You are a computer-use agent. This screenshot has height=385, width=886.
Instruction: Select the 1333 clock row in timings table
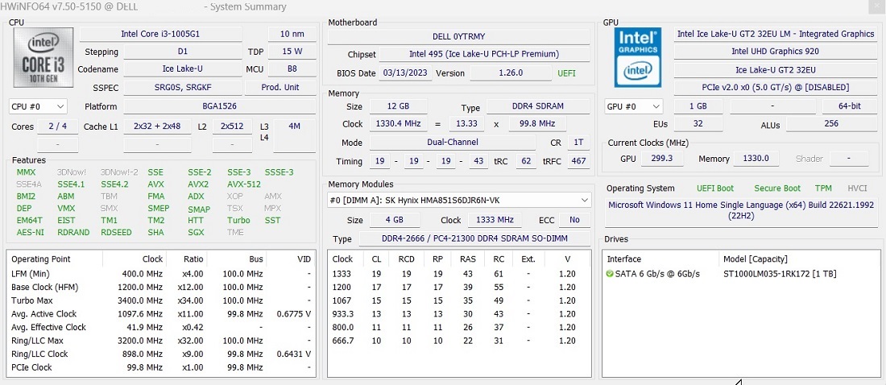[459, 274]
